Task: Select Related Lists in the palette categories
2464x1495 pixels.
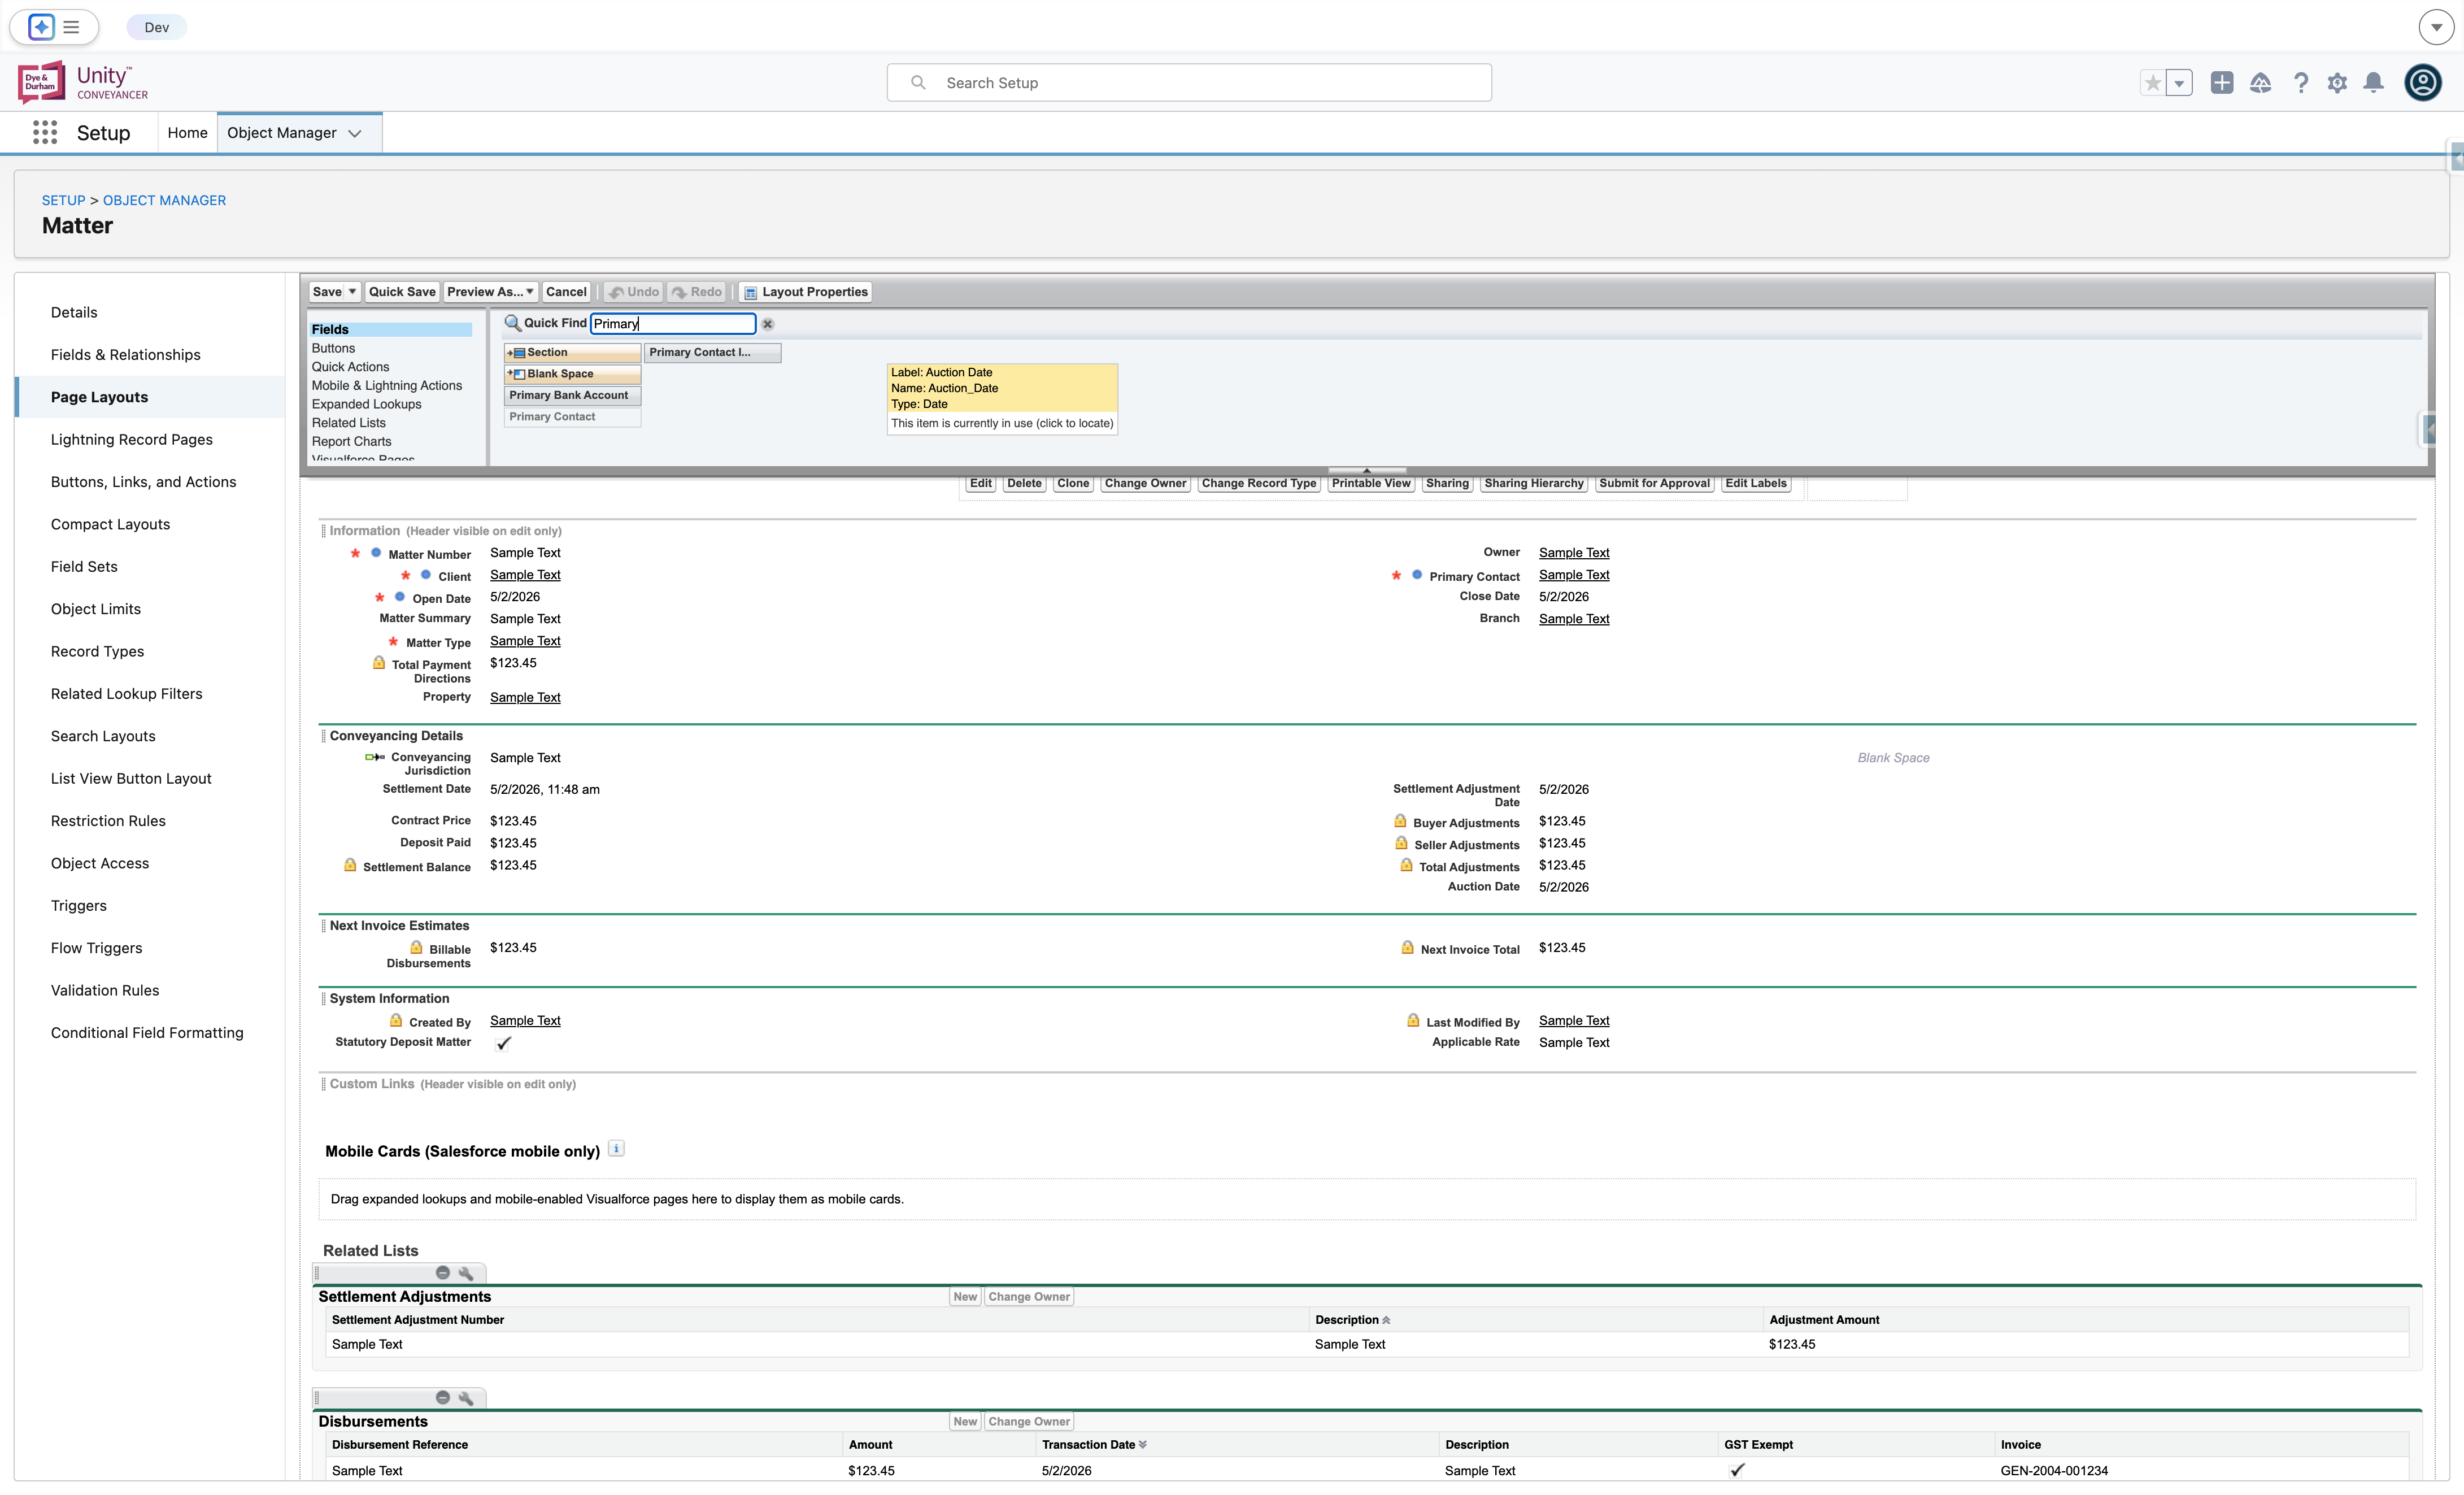Action: [x=348, y=423]
